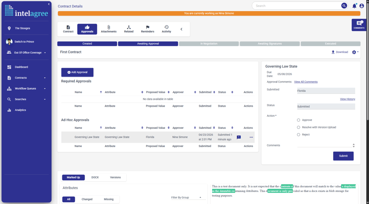Choose the Reject radio option
This screenshot has height=204, width=369.
[x=298, y=135]
